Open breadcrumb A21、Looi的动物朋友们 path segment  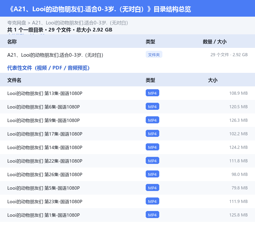80,23
